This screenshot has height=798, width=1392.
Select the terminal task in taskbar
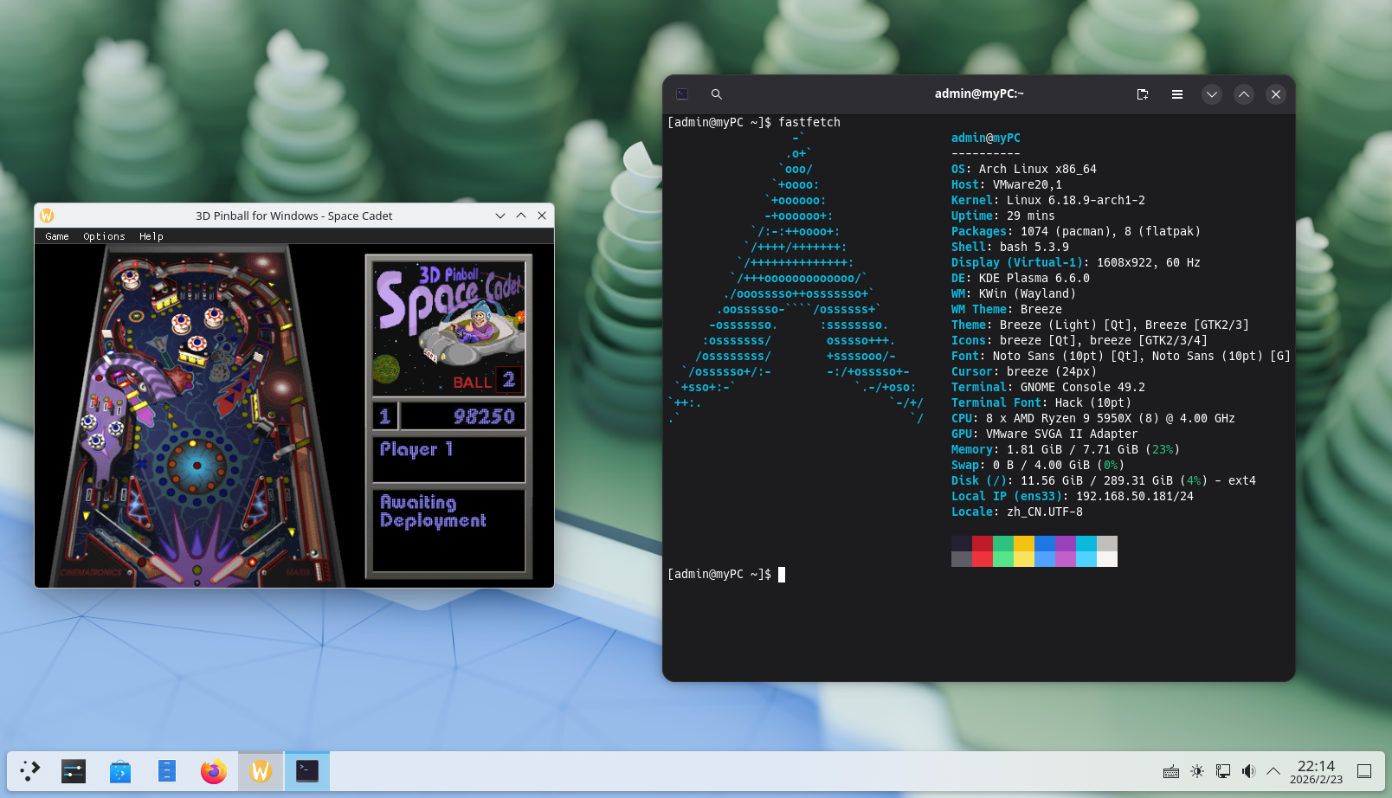(x=307, y=770)
